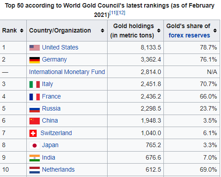Sort by Gold's share column arrows
This screenshot has height=177, width=221.
pos(215,30)
